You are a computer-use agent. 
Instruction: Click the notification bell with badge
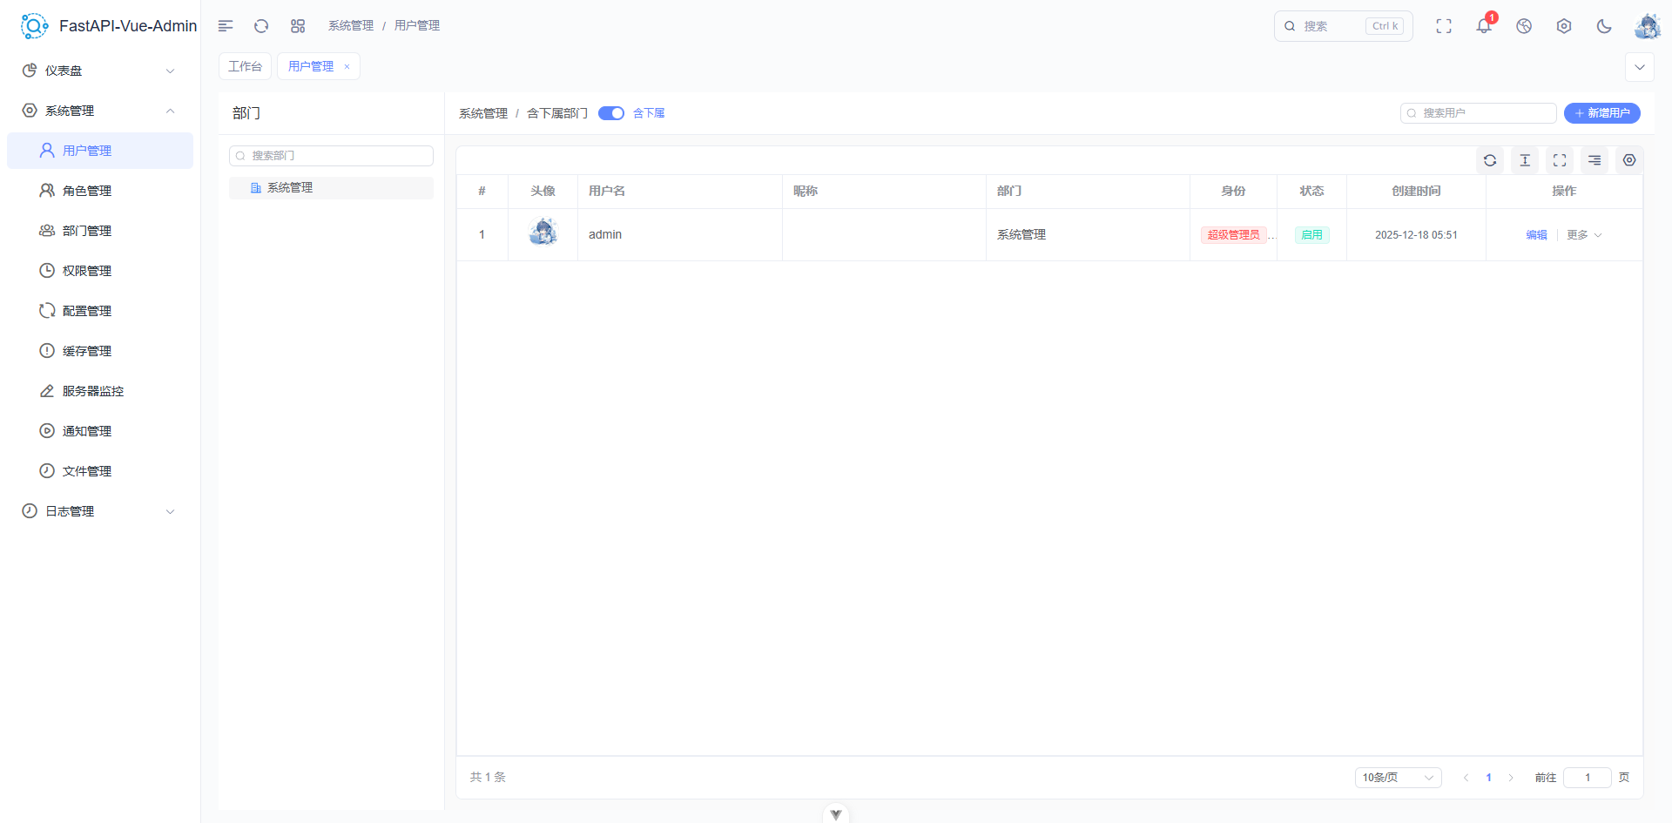(x=1483, y=26)
